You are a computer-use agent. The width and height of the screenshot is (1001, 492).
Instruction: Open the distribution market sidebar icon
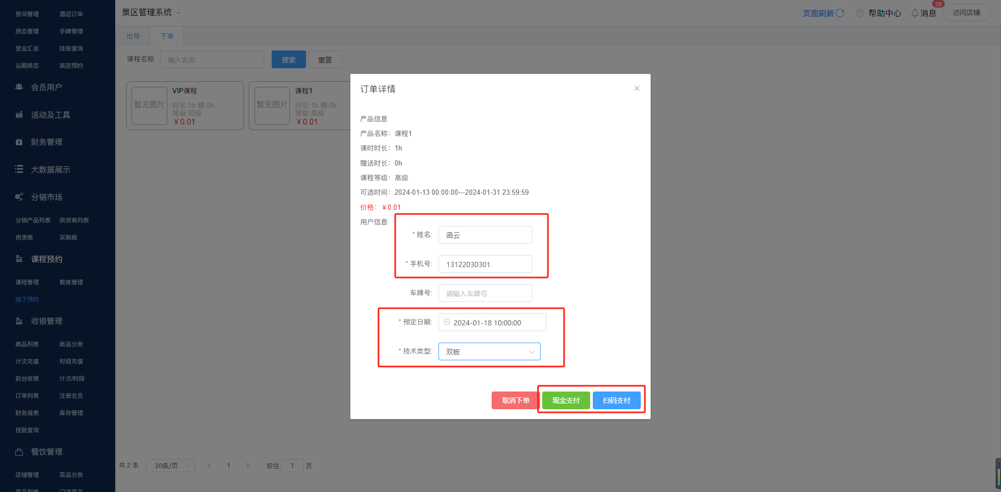[x=19, y=197]
